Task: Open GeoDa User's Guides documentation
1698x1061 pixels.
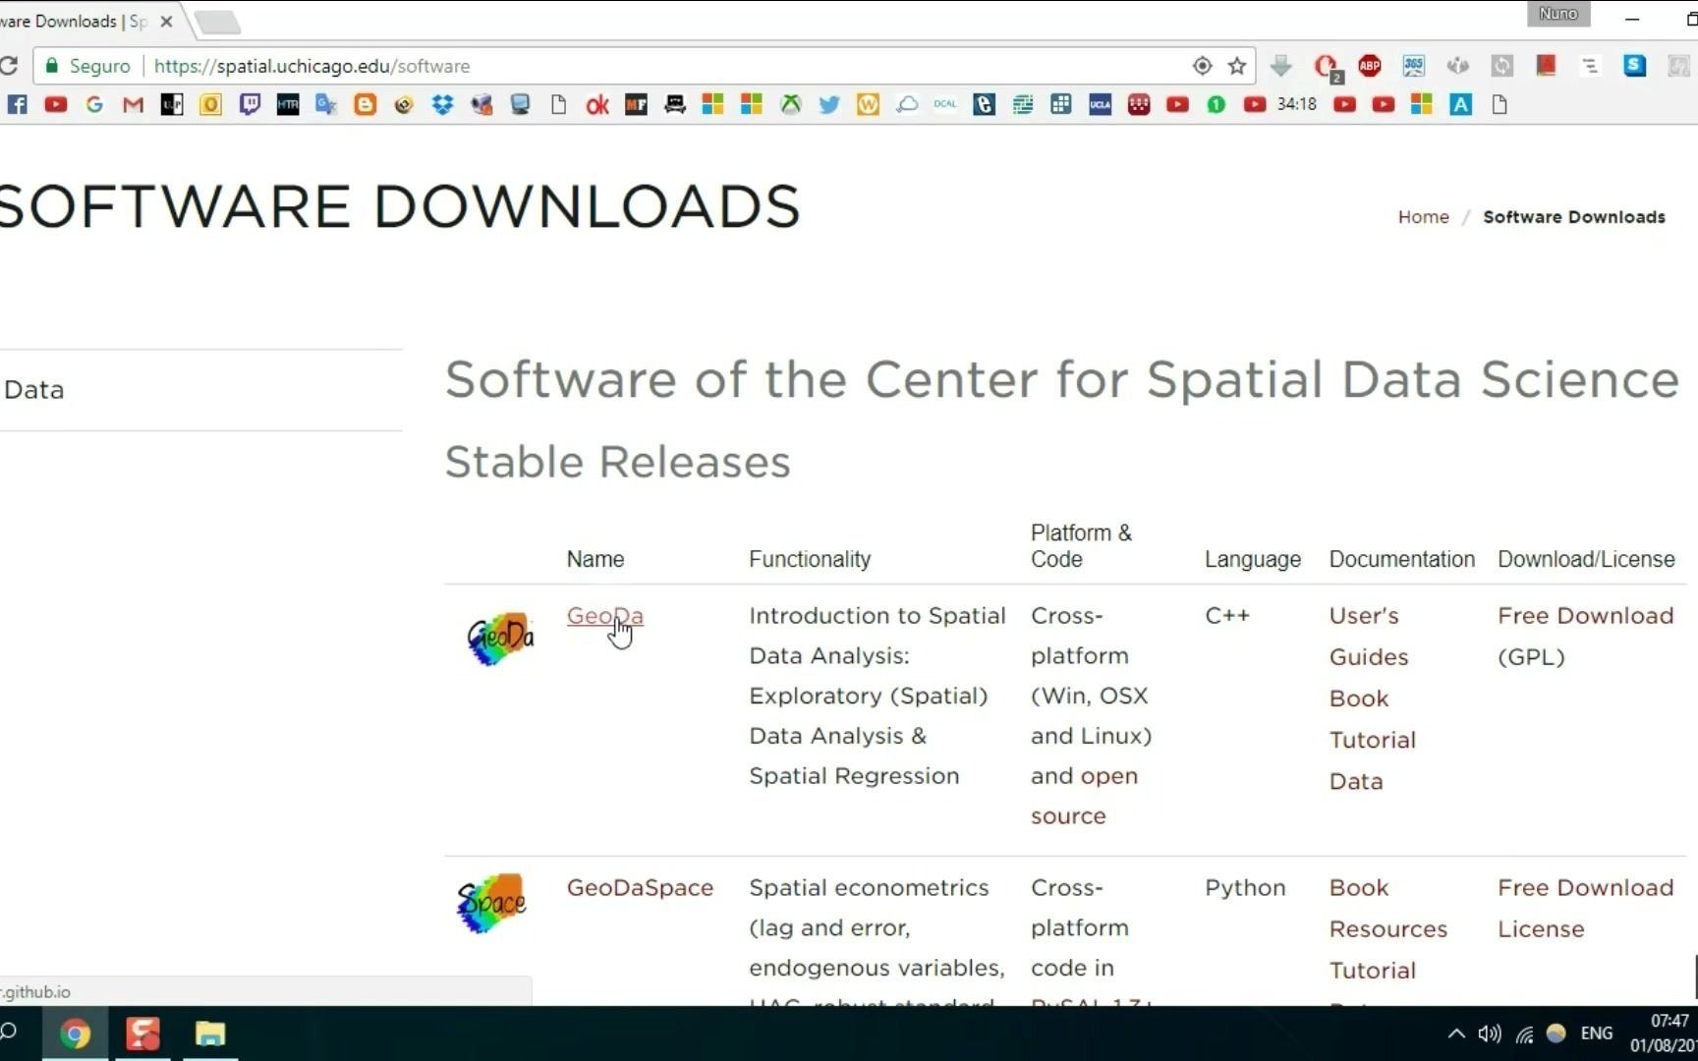Action: (x=1369, y=636)
